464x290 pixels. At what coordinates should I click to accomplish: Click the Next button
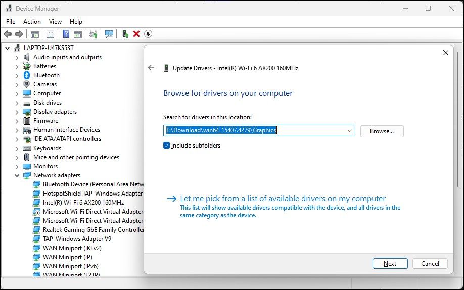click(390, 263)
